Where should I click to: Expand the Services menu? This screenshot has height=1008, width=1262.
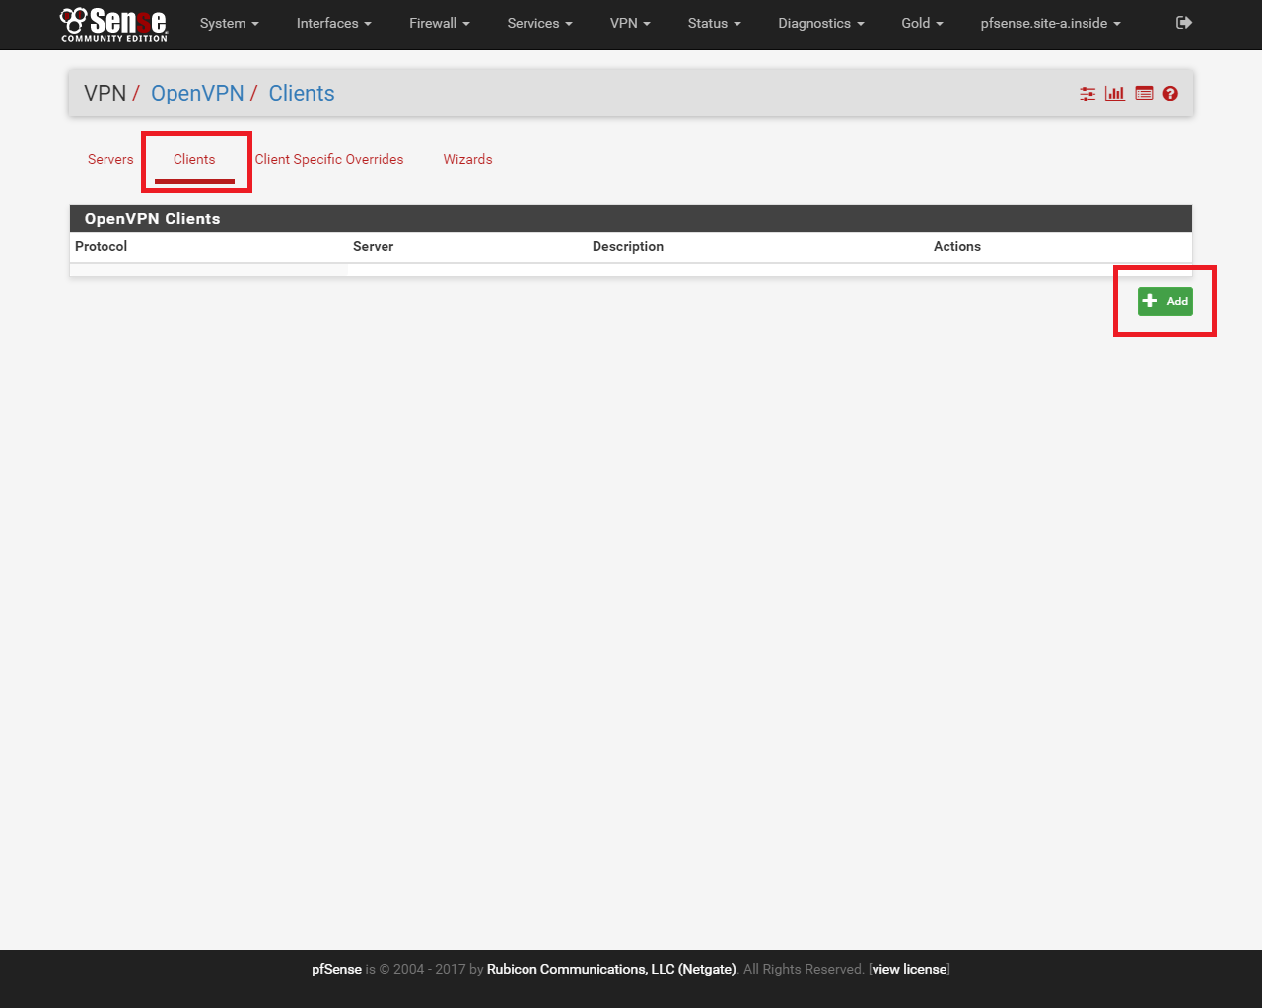pos(539,23)
